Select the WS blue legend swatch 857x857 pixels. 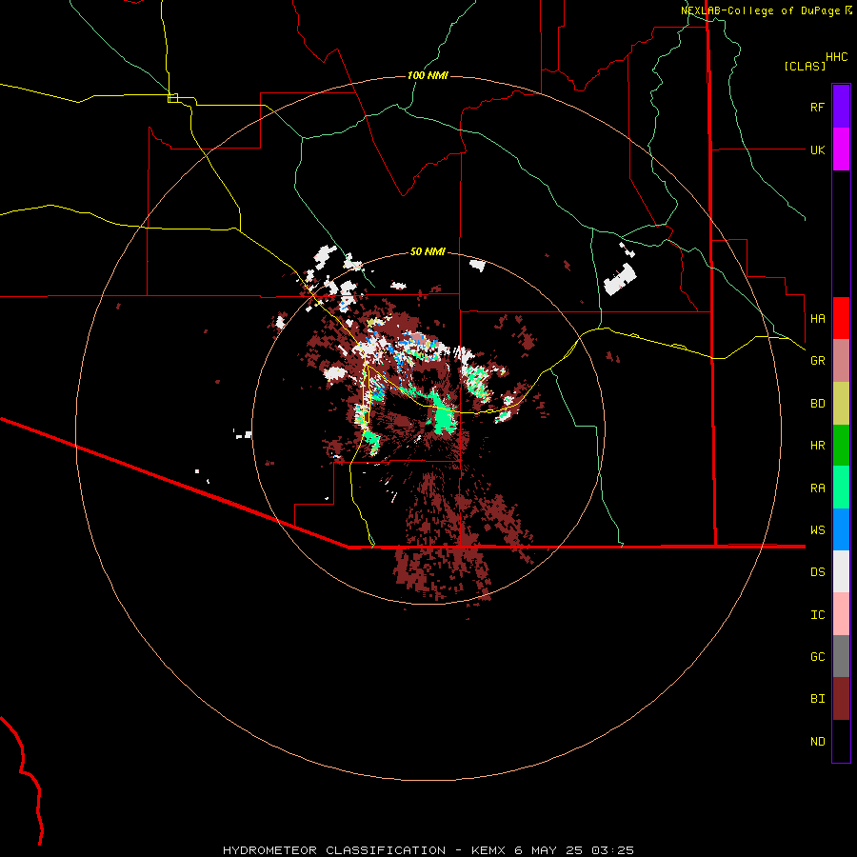point(841,529)
